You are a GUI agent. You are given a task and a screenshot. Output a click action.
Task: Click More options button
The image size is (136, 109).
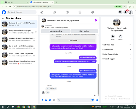(x=84, y=31)
